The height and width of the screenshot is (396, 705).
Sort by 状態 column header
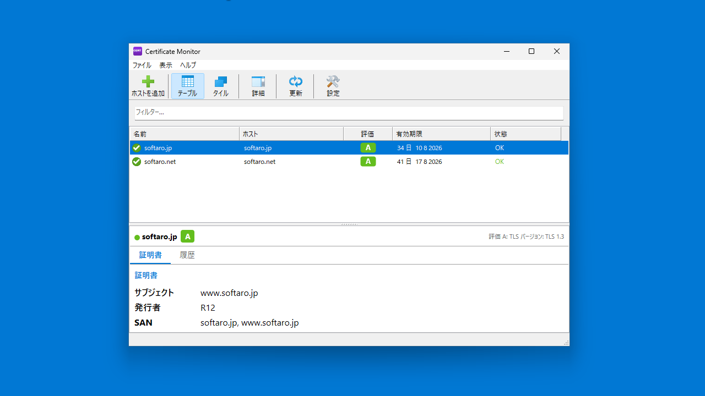525,134
